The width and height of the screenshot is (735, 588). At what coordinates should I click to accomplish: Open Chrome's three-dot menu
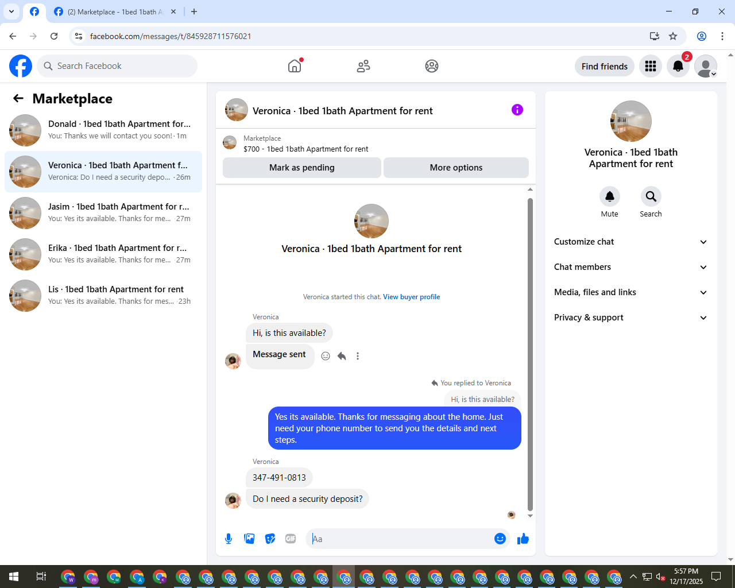coord(722,36)
